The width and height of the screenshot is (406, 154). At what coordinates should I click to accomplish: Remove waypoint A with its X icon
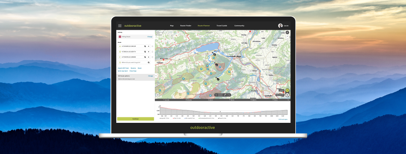[x=148, y=46]
